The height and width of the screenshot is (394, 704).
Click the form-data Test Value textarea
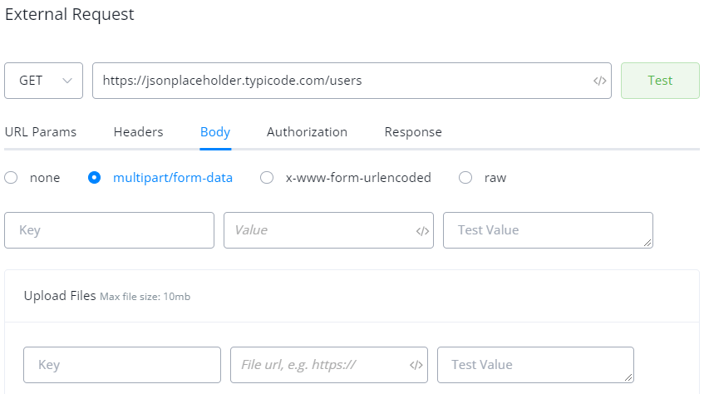point(547,230)
